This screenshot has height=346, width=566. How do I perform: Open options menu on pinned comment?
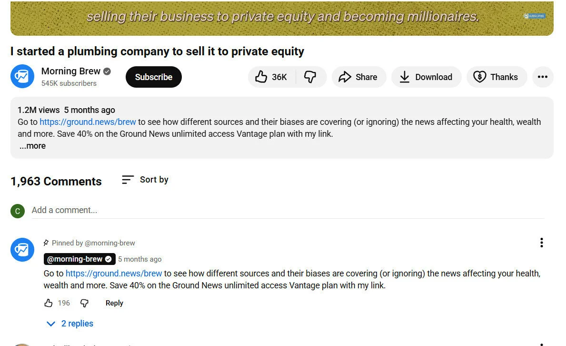pyautogui.click(x=541, y=243)
